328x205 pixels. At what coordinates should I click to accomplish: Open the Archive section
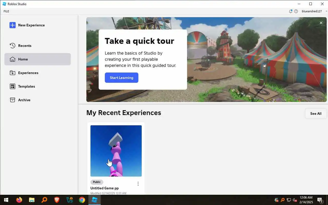pos(37,100)
